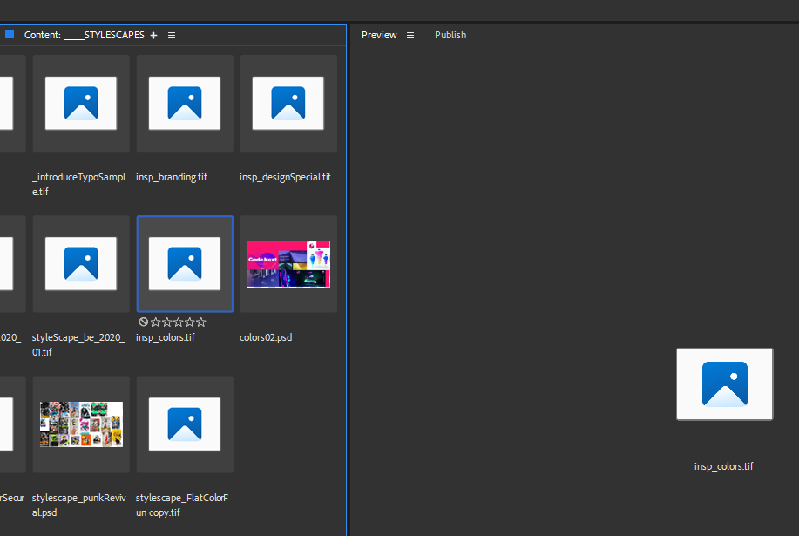Give insp_colors.tif a one-star rating
Viewport: 799px width, 536px height.
click(155, 322)
